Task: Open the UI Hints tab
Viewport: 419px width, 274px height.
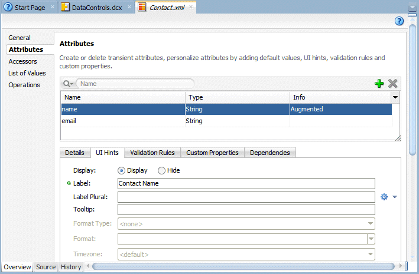Action: coord(107,153)
